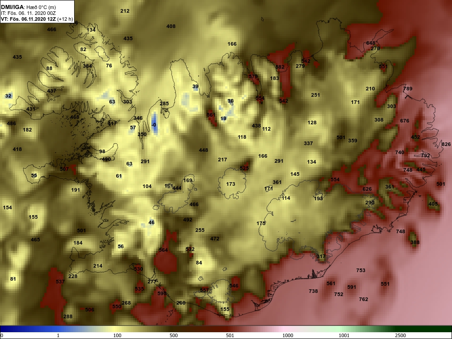
Task: Click the map value 217
Action: (x=222, y=160)
